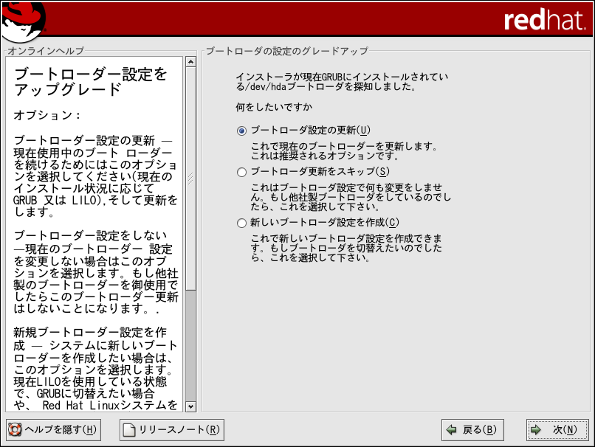Click the redhat wordmark in the header

click(x=543, y=20)
